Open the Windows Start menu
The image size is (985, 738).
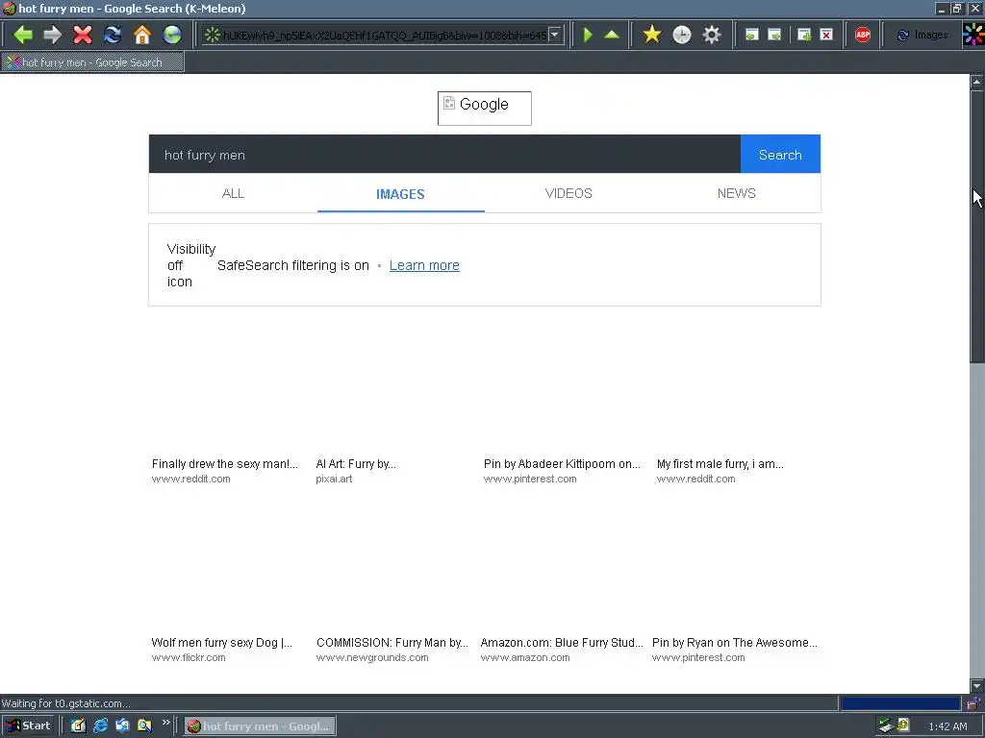tap(28, 726)
